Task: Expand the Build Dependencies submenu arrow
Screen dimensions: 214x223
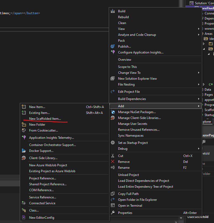Action: click(199, 99)
